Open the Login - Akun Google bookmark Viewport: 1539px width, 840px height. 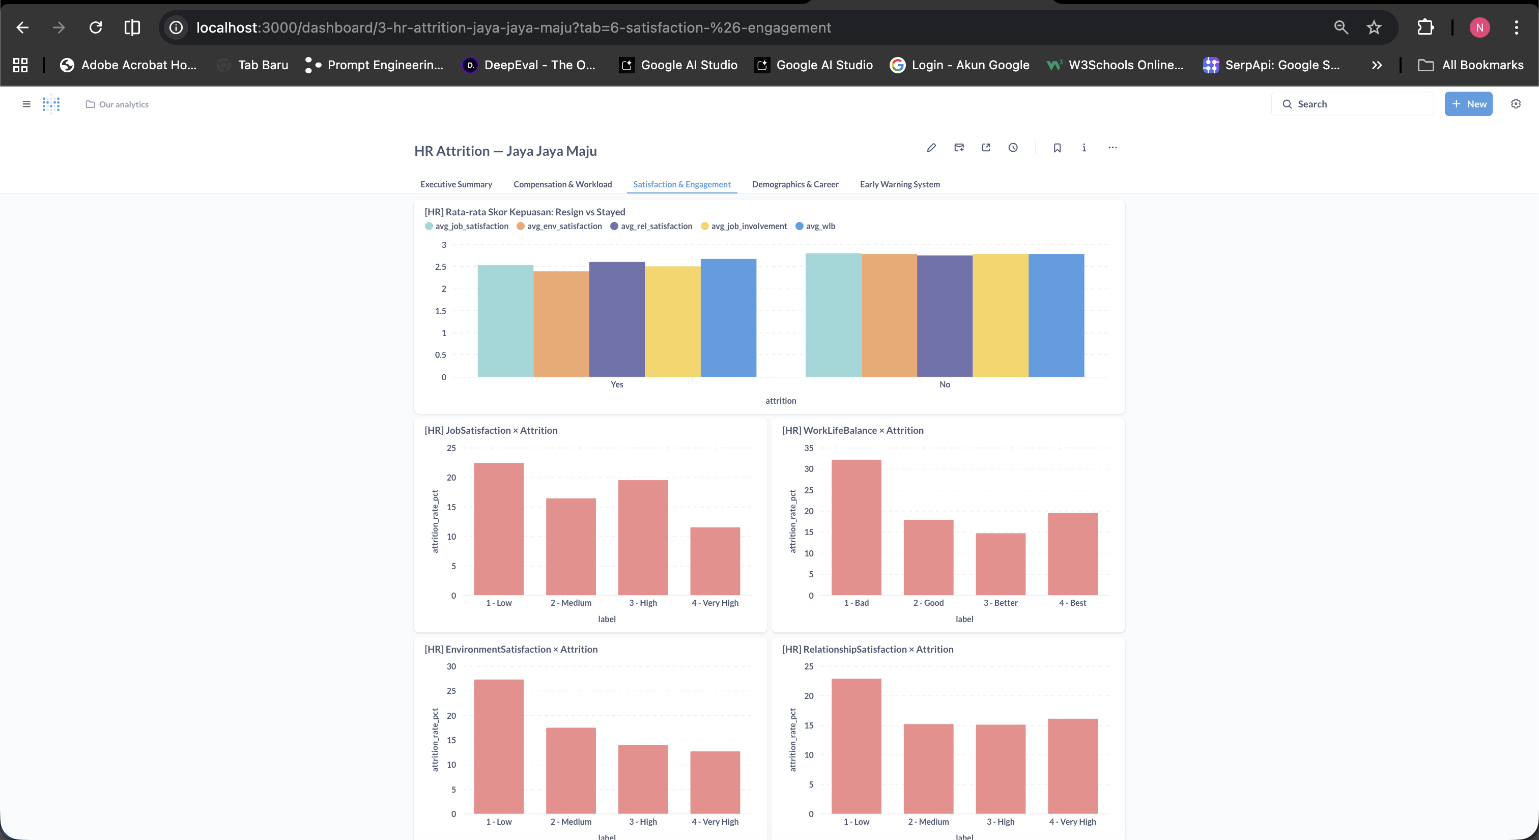tap(959, 65)
